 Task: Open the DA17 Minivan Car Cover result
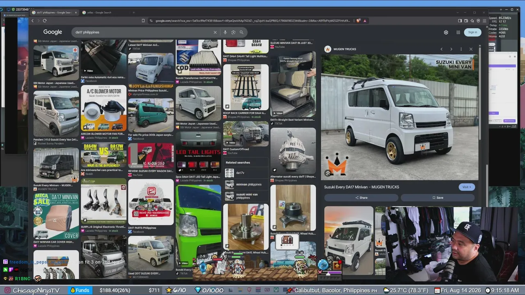56,216
